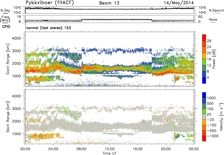Click the 'Power [dB]' colorbar title
224x155 pixels.
[x=214, y=59]
